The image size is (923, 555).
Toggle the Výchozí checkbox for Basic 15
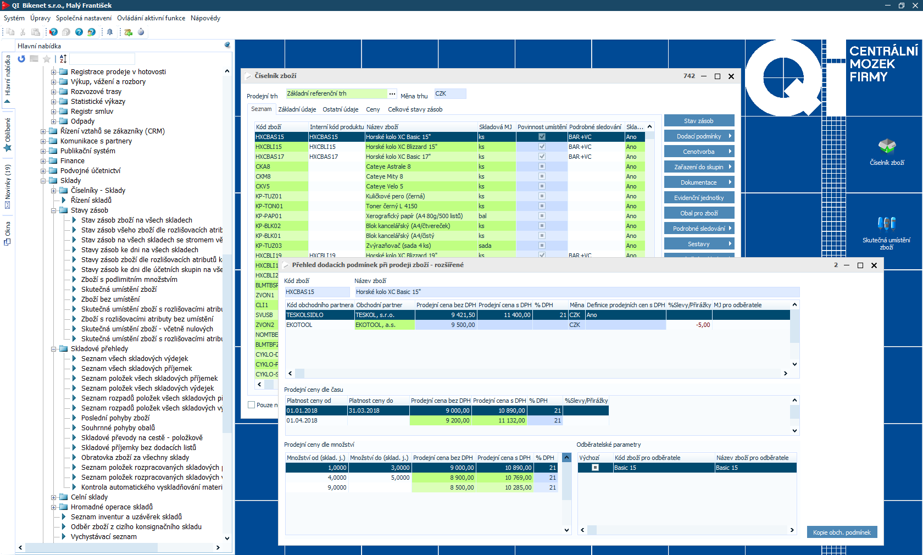click(x=595, y=468)
